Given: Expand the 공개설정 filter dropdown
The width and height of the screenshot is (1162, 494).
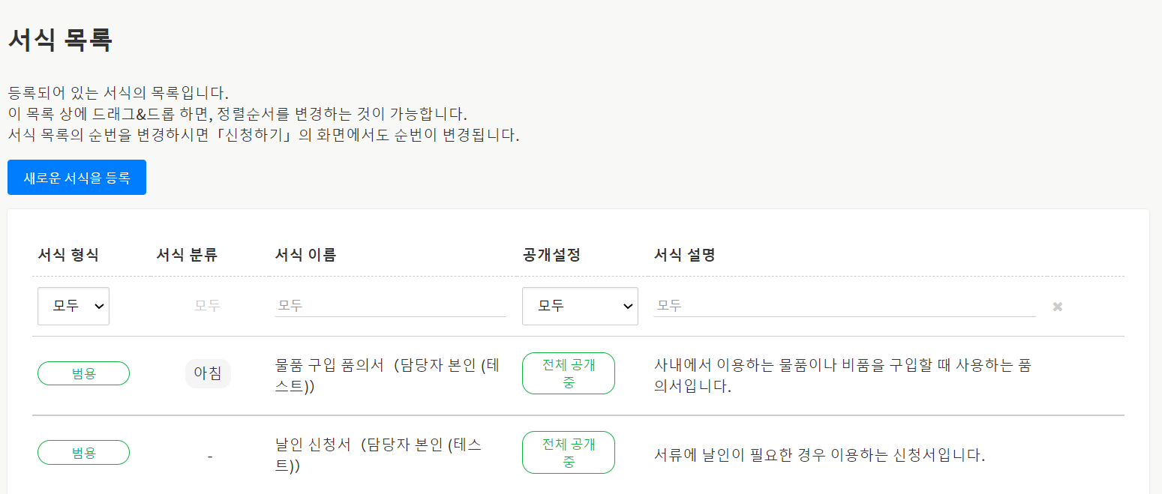Looking at the screenshot, I should (x=580, y=306).
